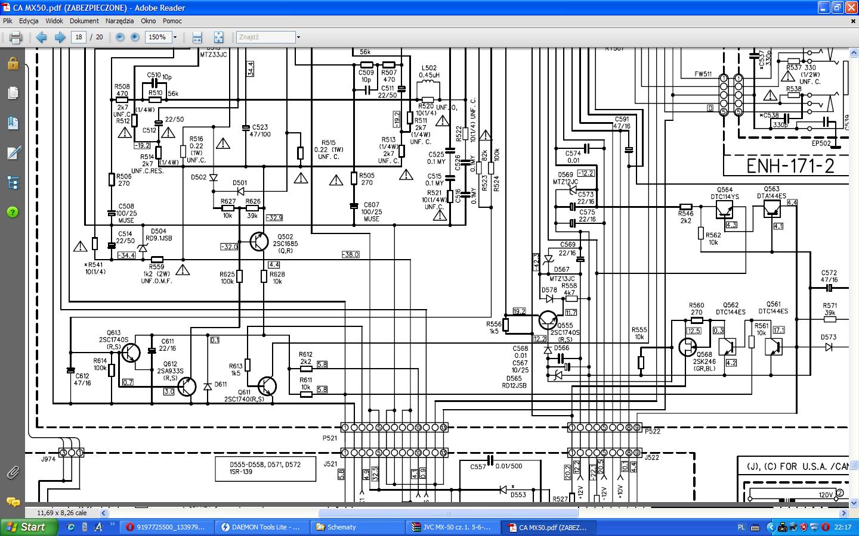Open the model tree/layers panel icon

point(13,182)
